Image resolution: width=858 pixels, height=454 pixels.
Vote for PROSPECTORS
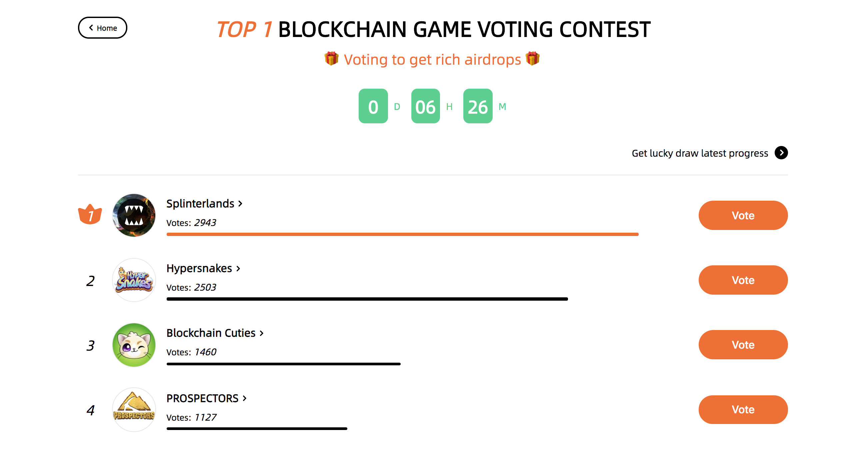(x=743, y=409)
